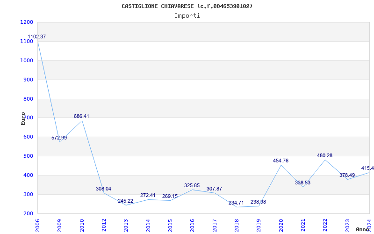This screenshot has width=374, height=234.
Task: Click the Euro y-axis title
Action: point(23,118)
